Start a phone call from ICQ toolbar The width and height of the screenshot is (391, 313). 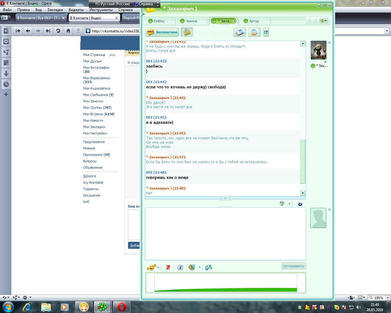pos(240,32)
